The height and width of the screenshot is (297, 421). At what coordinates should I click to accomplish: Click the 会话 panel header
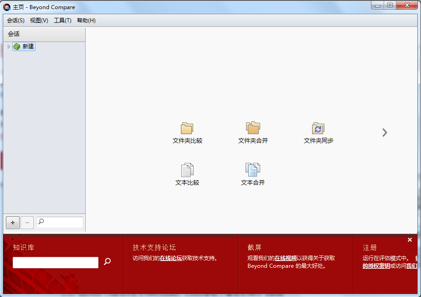tap(44, 34)
